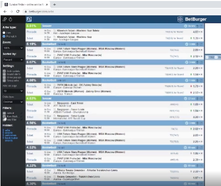Click trash icon on the 4.56% Basketball arb
Screen dimensions: 221x186
click(x=197, y=123)
